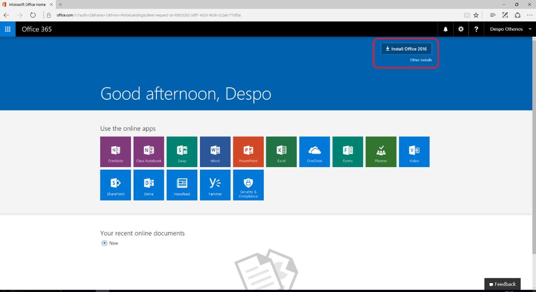536x292 pixels.
Task: Click Install Office 2016 button
Action: [x=406, y=49]
